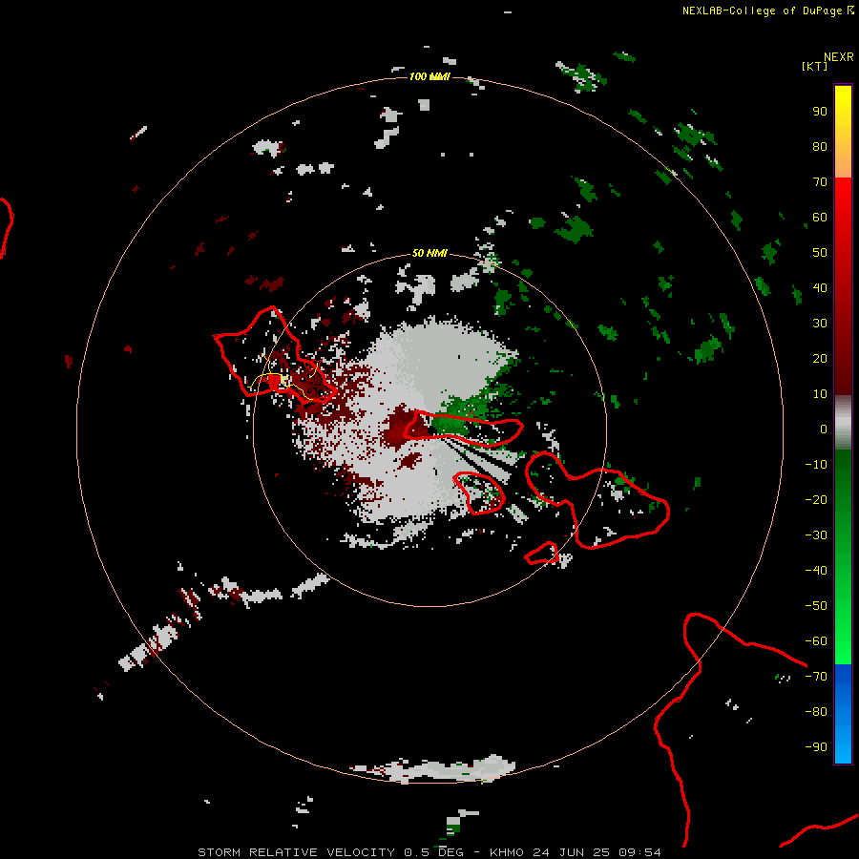
Task: Click the 50 value on the velocity scale
Action: [x=820, y=253]
